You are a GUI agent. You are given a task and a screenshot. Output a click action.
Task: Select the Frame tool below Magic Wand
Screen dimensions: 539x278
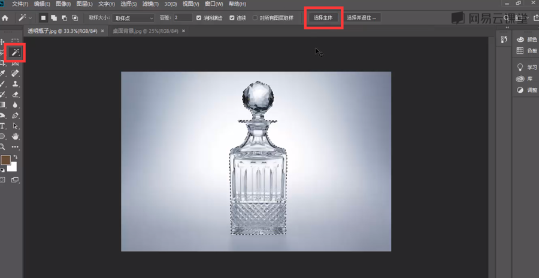pyautogui.click(x=15, y=63)
